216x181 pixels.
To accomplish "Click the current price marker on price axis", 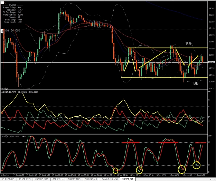I will pyautogui.click(x=211, y=62).
